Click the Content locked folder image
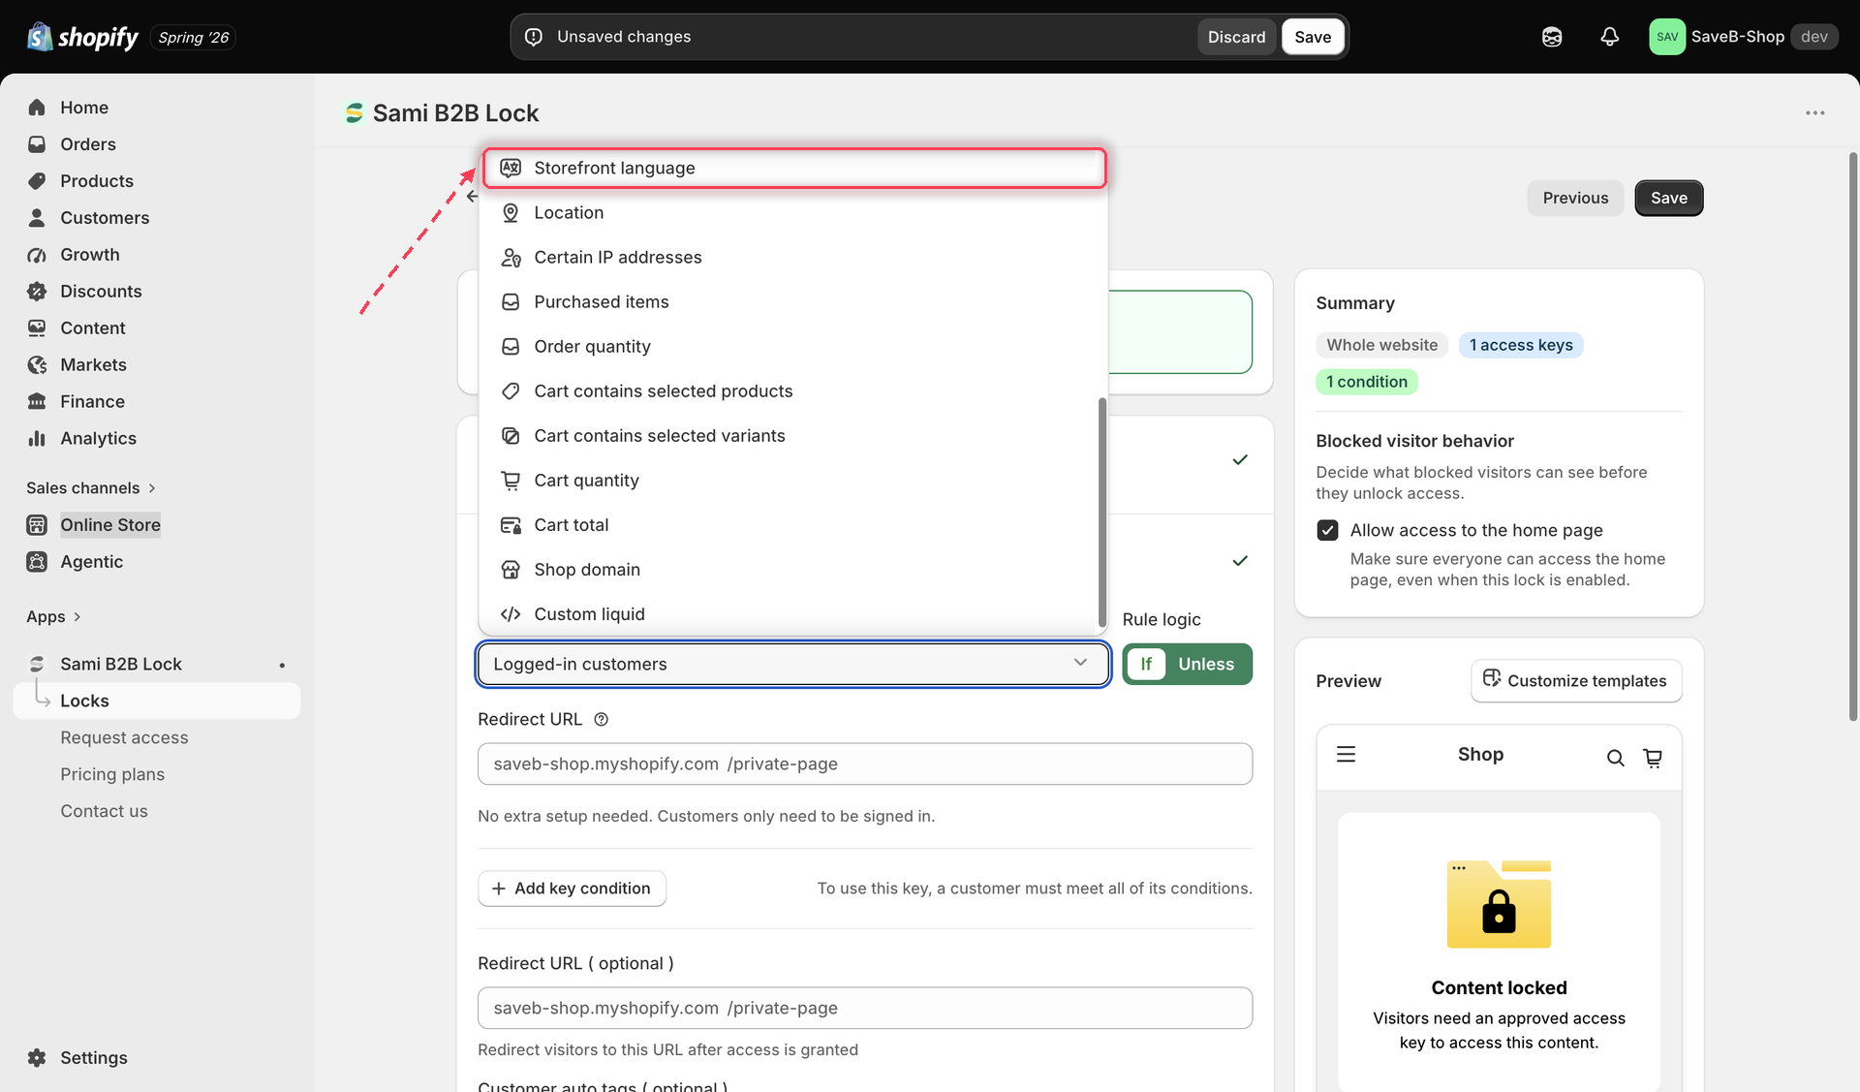The height and width of the screenshot is (1092, 1860). pyautogui.click(x=1499, y=904)
